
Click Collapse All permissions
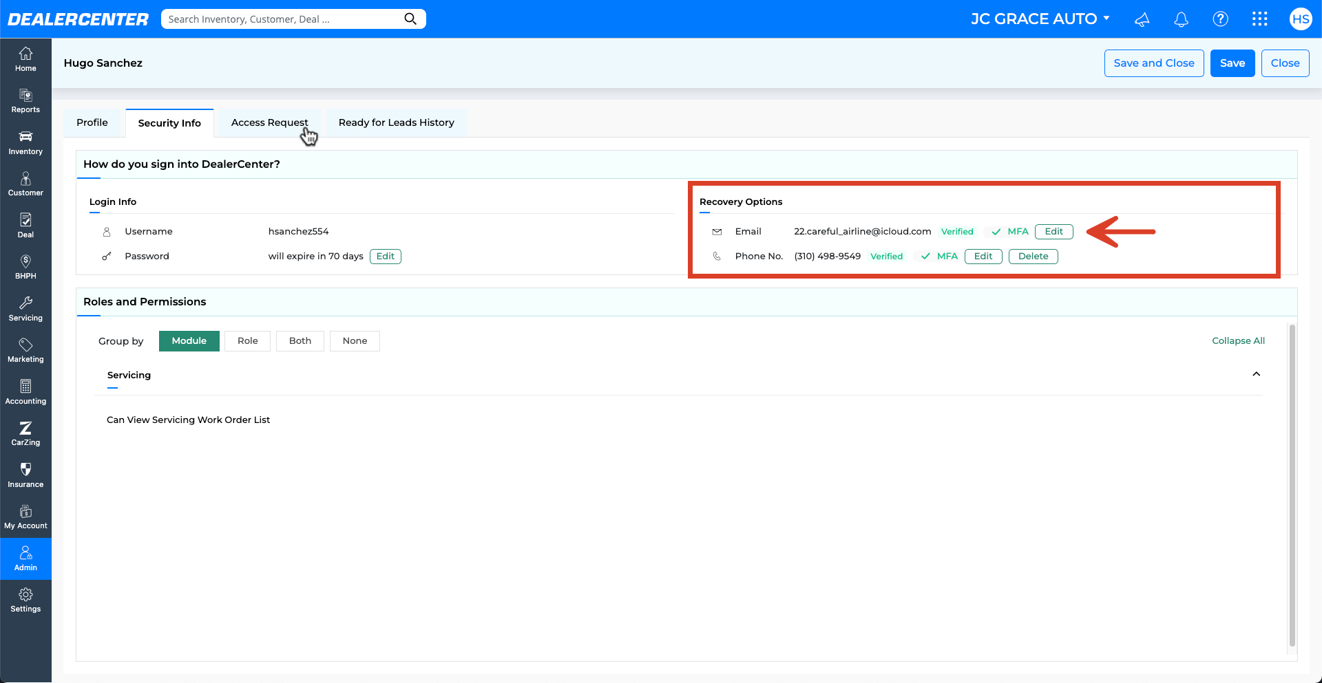[x=1238, y=341]
